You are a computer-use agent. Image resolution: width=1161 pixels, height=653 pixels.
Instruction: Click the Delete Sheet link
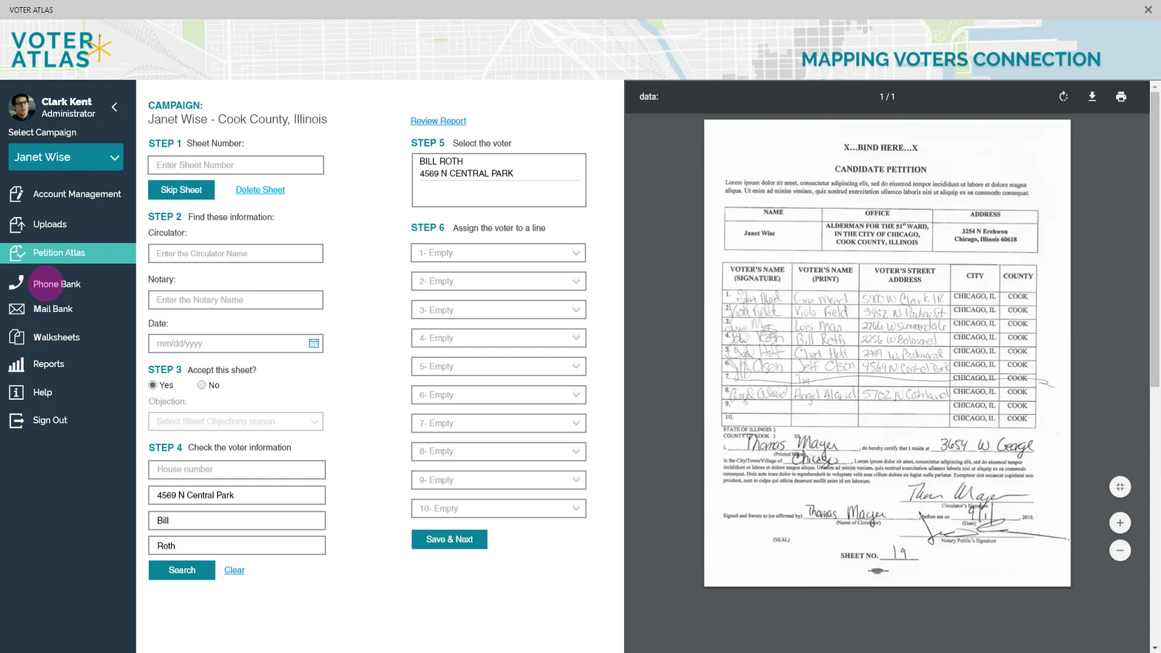260,190
